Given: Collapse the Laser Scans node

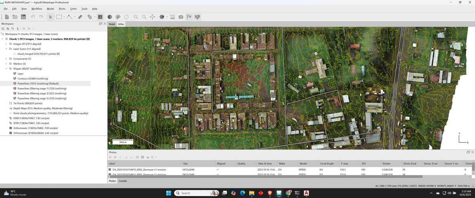Looking at the screenshot, I should pos(6,49).
